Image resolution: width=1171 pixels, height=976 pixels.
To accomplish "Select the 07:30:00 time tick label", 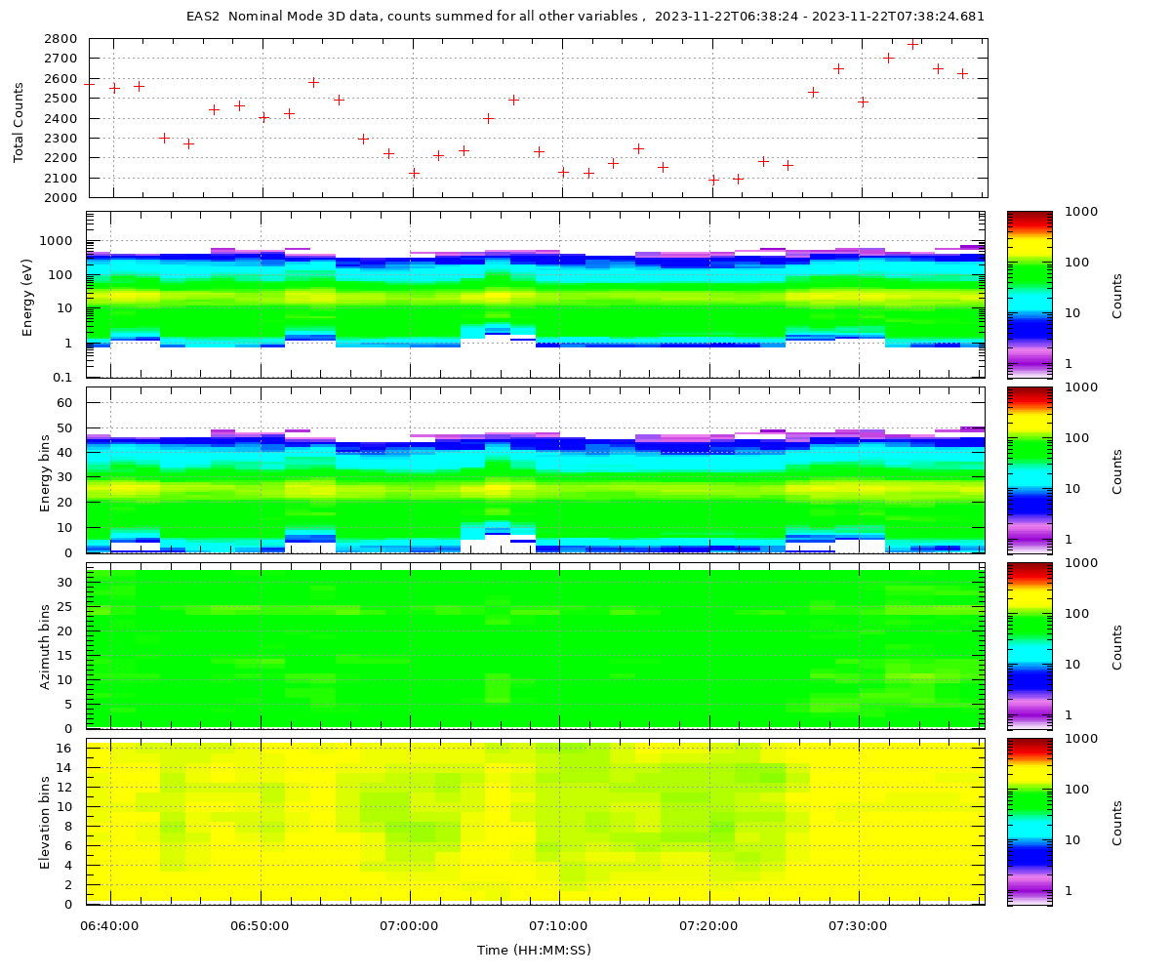I will point(858,924).
